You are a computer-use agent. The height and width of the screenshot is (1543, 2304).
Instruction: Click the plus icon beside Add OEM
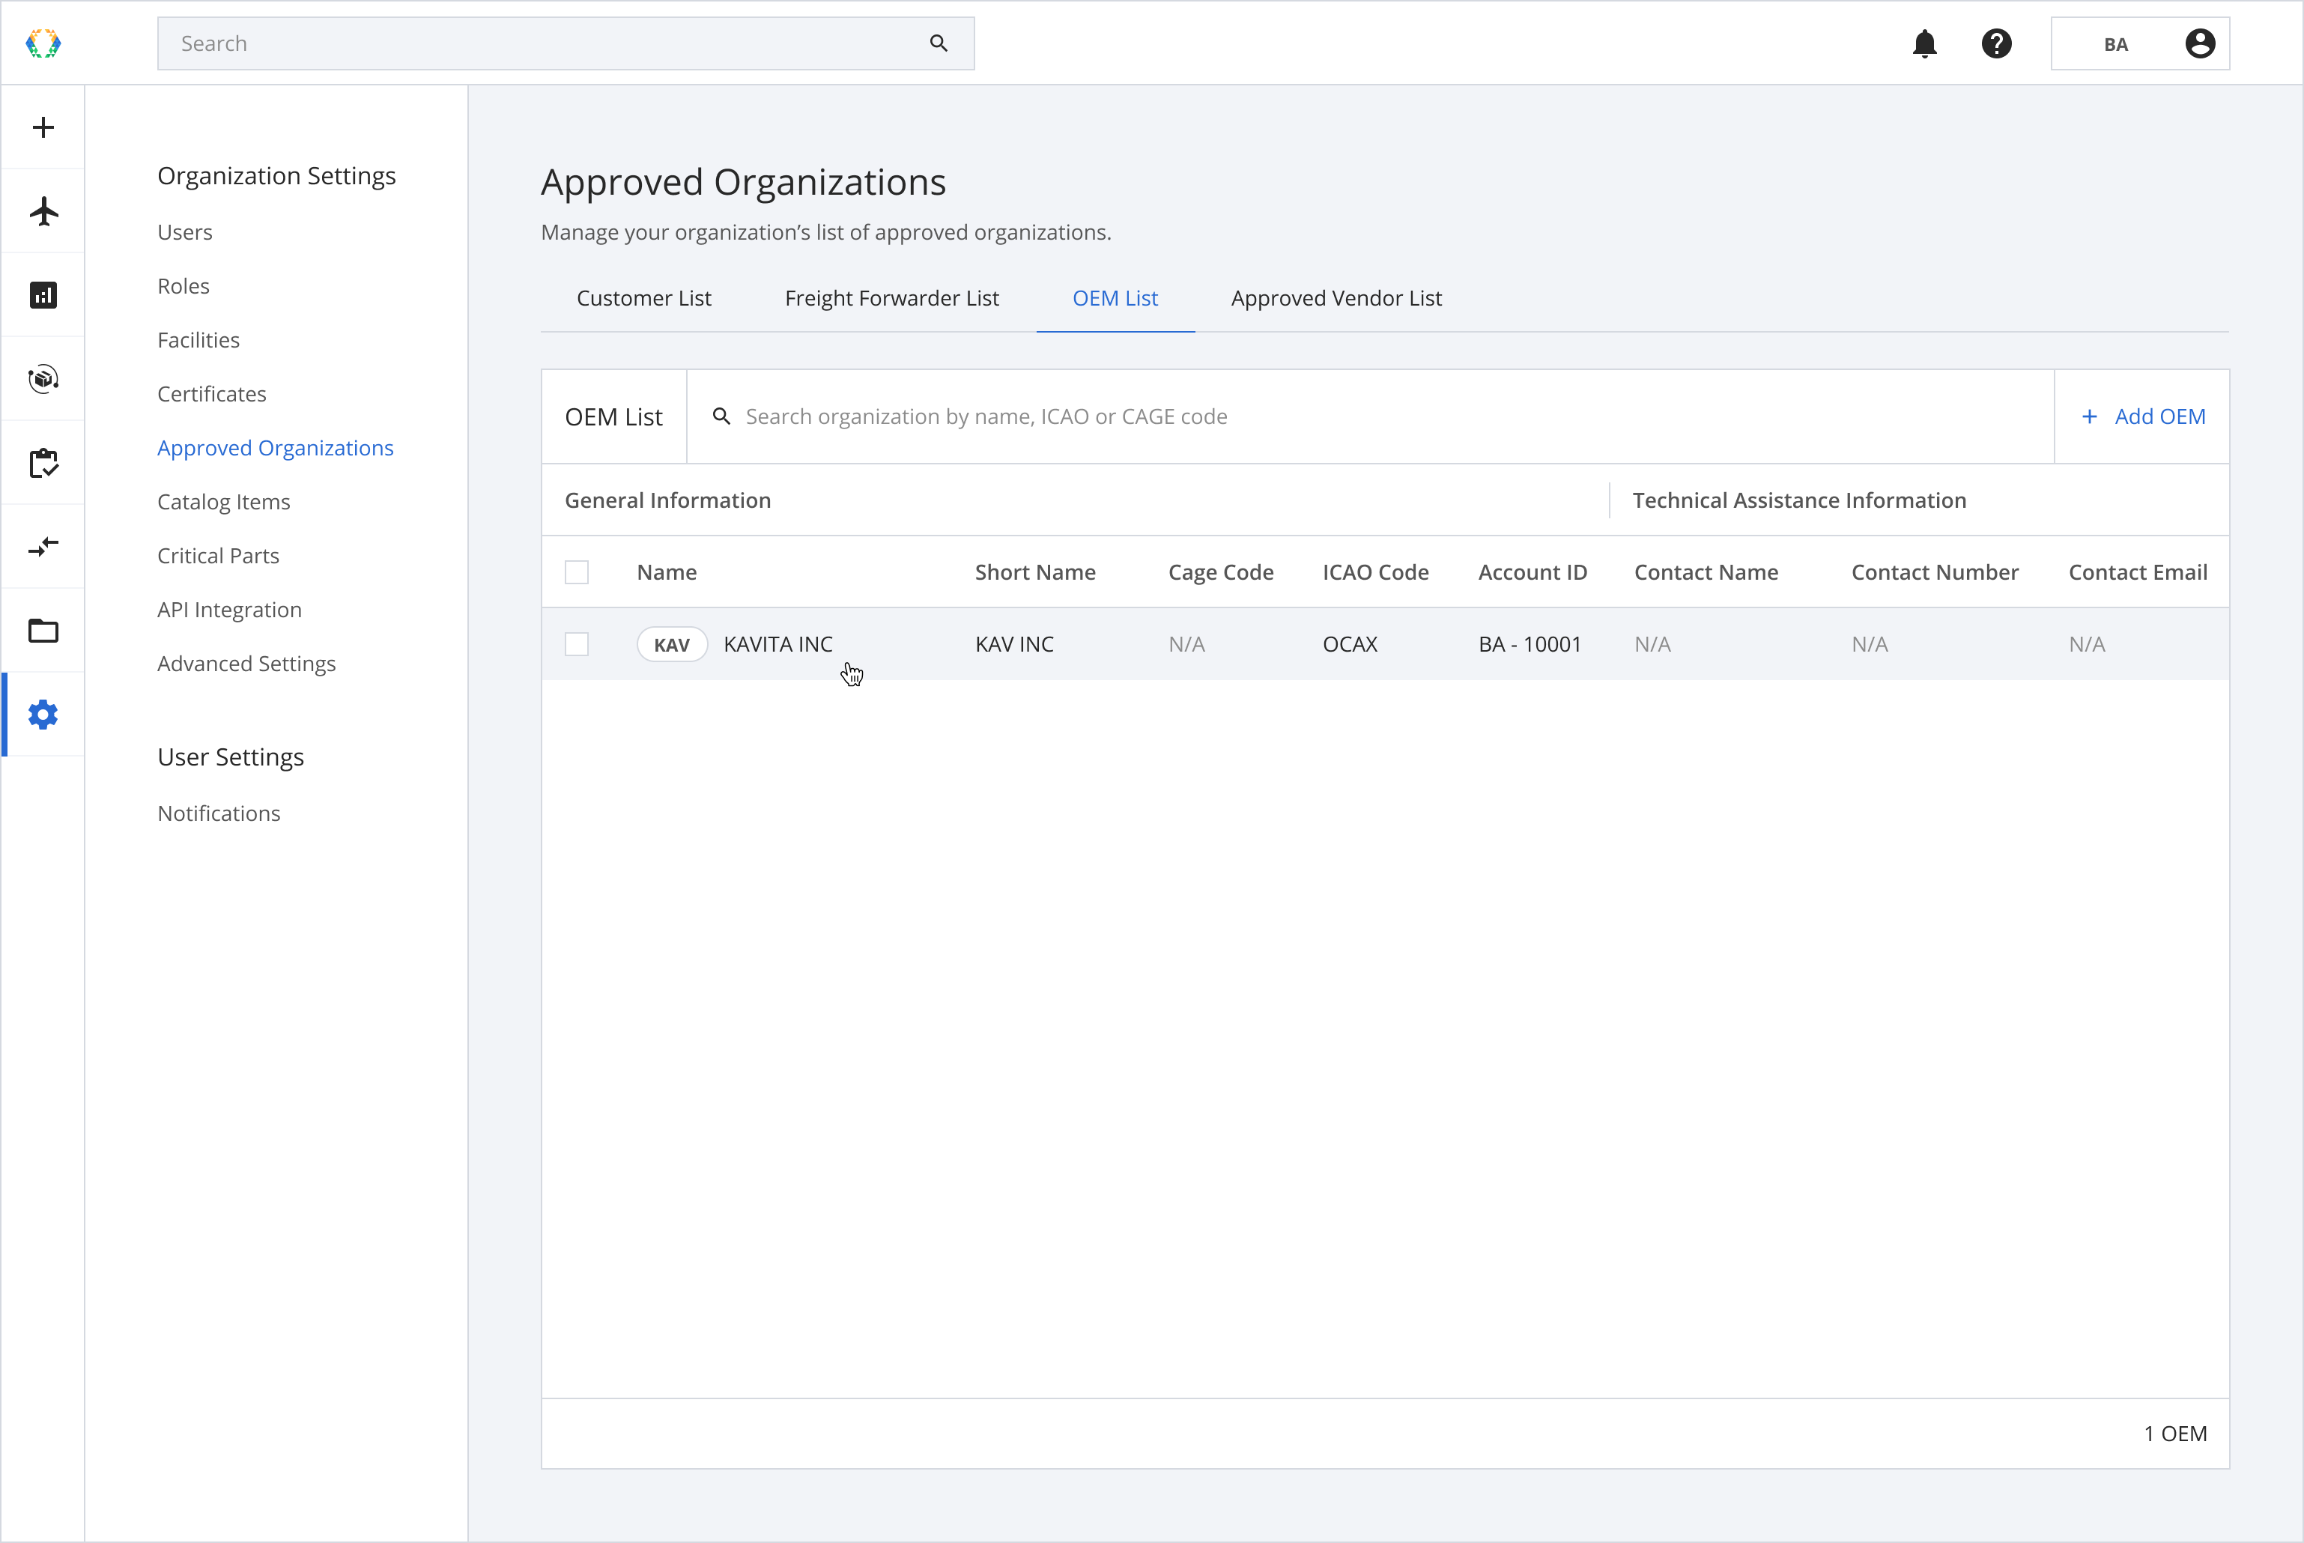coord(2090,416)
